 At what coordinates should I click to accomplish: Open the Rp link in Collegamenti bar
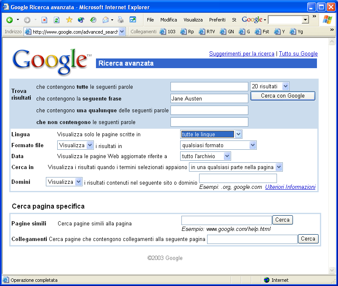tap(187, 32)
